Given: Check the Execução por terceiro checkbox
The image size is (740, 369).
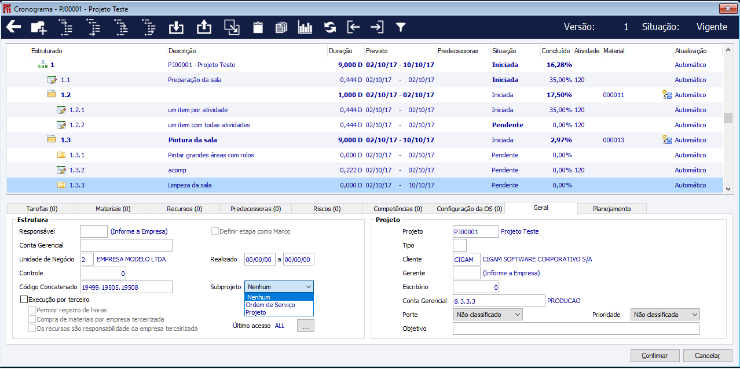Looking at the screenshot, I should [24, 300].
